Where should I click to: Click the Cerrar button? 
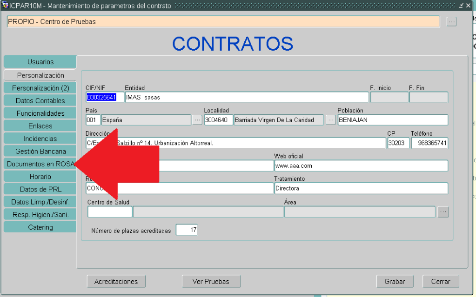pyautogui.click(x=440, y=281)
